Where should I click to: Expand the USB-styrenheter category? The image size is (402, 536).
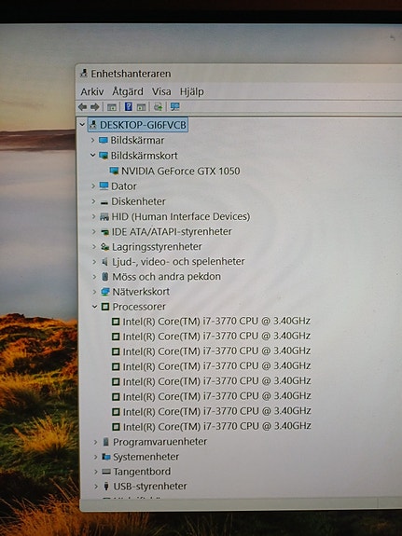(96, 486)
